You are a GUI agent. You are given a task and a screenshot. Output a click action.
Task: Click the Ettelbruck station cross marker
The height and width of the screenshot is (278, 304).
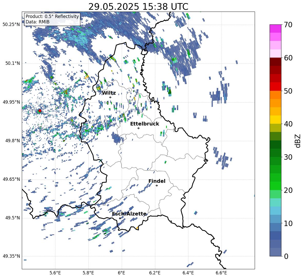tap(138, 128)
